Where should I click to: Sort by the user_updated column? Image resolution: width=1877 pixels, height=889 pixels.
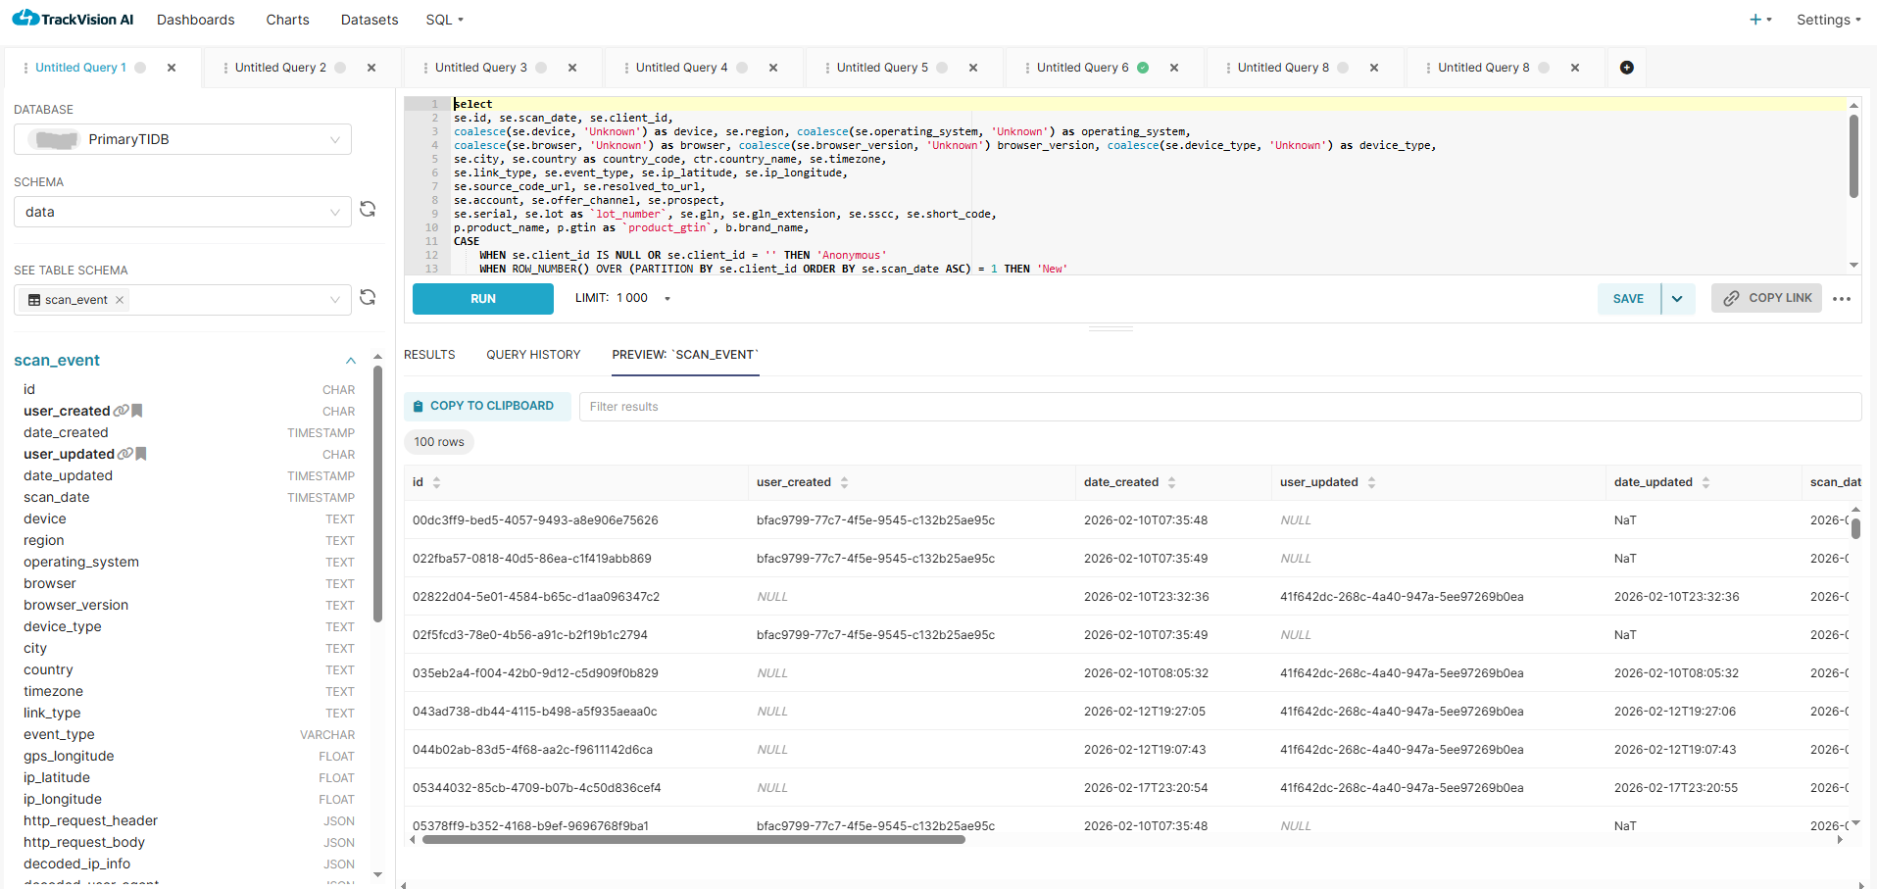click(x=1371, y=482)
